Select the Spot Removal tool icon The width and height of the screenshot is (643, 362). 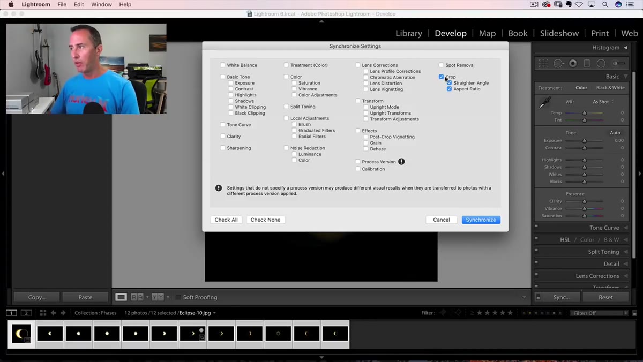tap(559, 63)
